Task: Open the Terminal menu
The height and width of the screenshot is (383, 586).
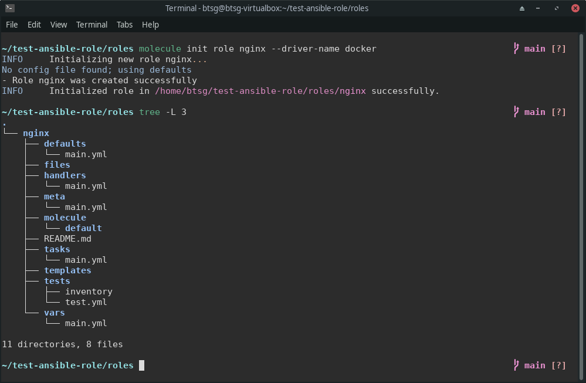Action: click(x=92, y=25)
